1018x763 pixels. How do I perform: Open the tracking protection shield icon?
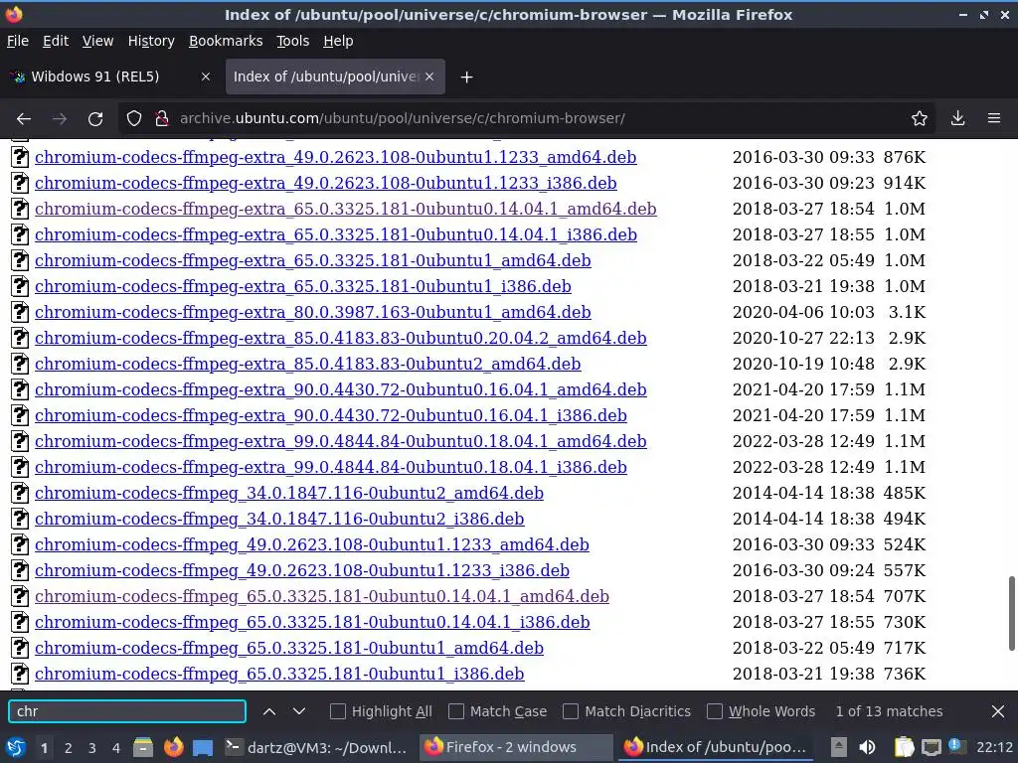point(134,119)
